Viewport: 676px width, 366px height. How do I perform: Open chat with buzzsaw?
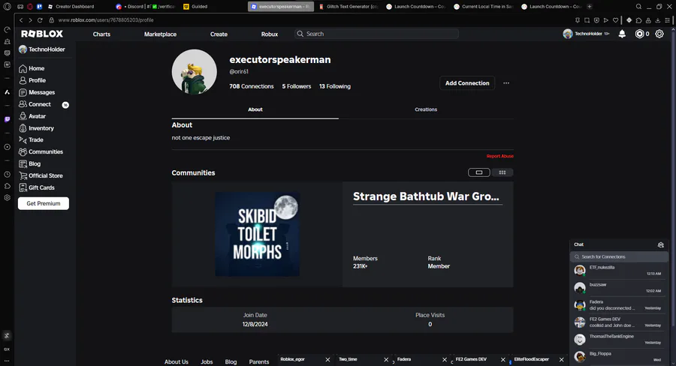619,288
